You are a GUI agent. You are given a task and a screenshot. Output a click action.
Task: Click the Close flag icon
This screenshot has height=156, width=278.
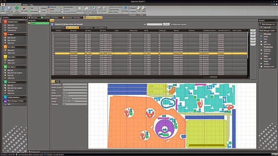104,9
